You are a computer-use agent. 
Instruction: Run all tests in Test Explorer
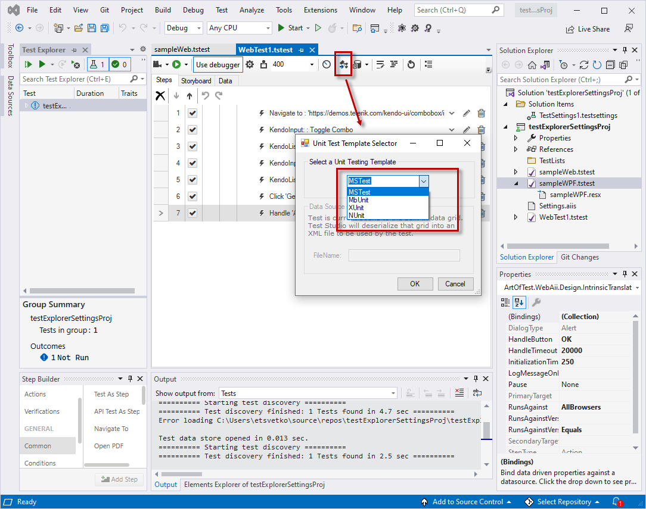click(28, 64)
